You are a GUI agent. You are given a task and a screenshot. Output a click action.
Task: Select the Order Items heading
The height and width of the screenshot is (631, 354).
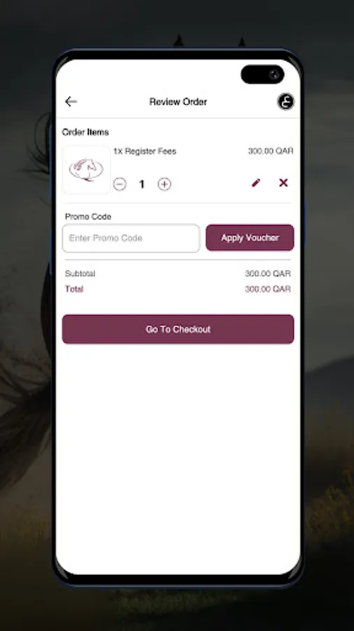tap(85, 132)
